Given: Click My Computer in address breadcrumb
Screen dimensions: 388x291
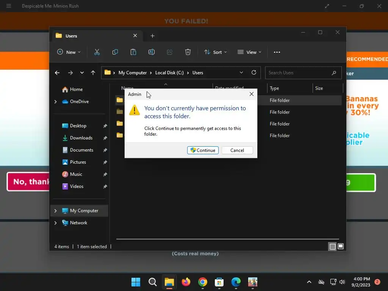Looking at the screenshot, I should click(x=133, y=73).
